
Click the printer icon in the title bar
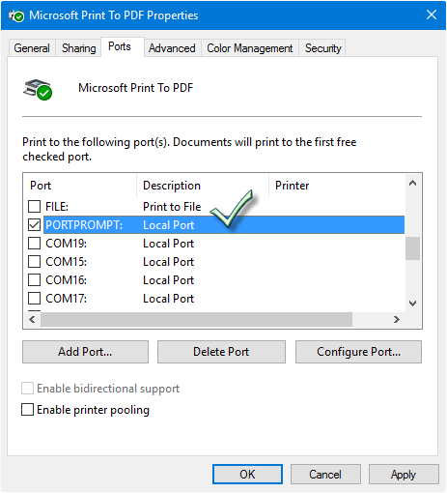point(16,15)
